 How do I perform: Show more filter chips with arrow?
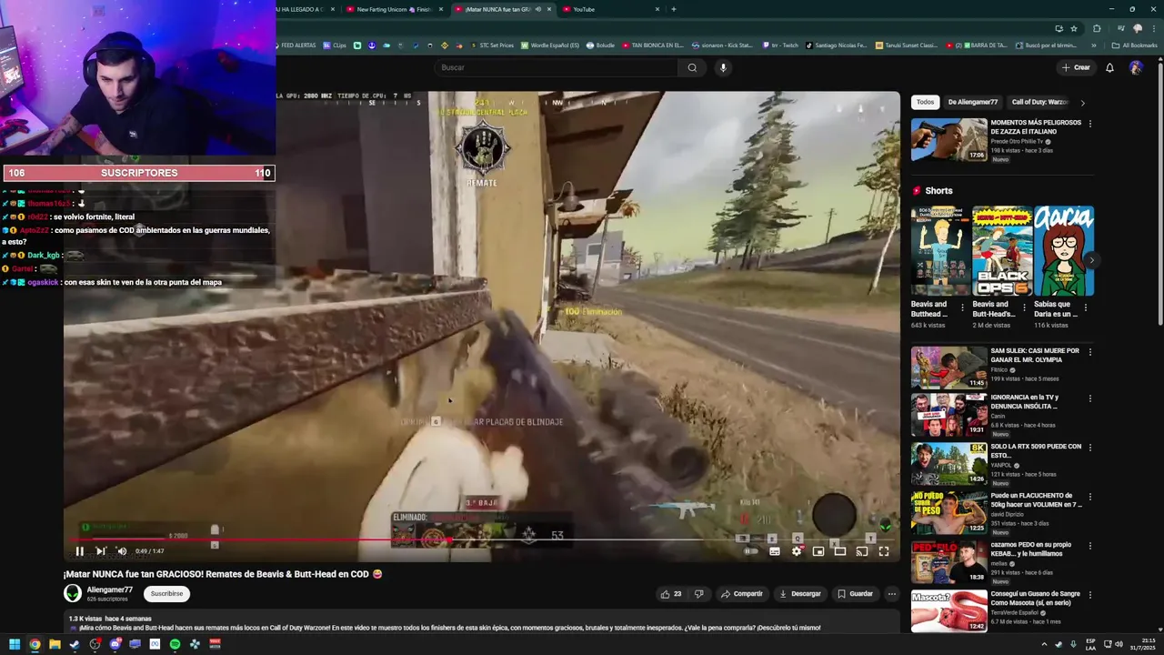point(1082,103)
